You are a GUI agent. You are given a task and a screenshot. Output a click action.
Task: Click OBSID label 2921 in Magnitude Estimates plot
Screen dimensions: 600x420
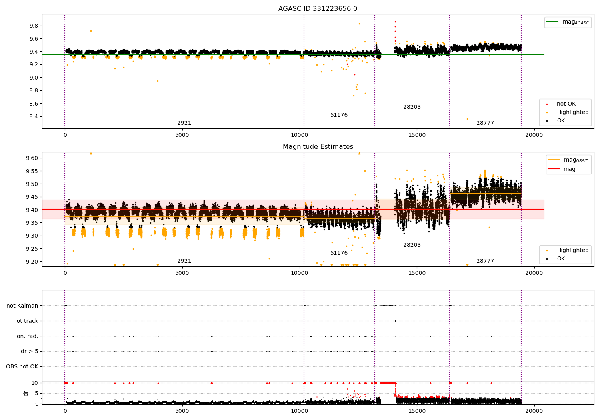tap(184, 261)
